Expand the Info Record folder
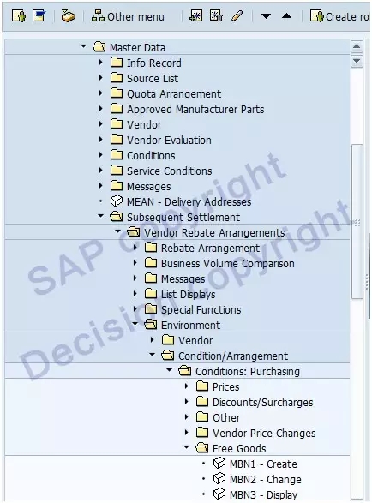This screenshot has height=503, width=372. click(x=101, y=63)
